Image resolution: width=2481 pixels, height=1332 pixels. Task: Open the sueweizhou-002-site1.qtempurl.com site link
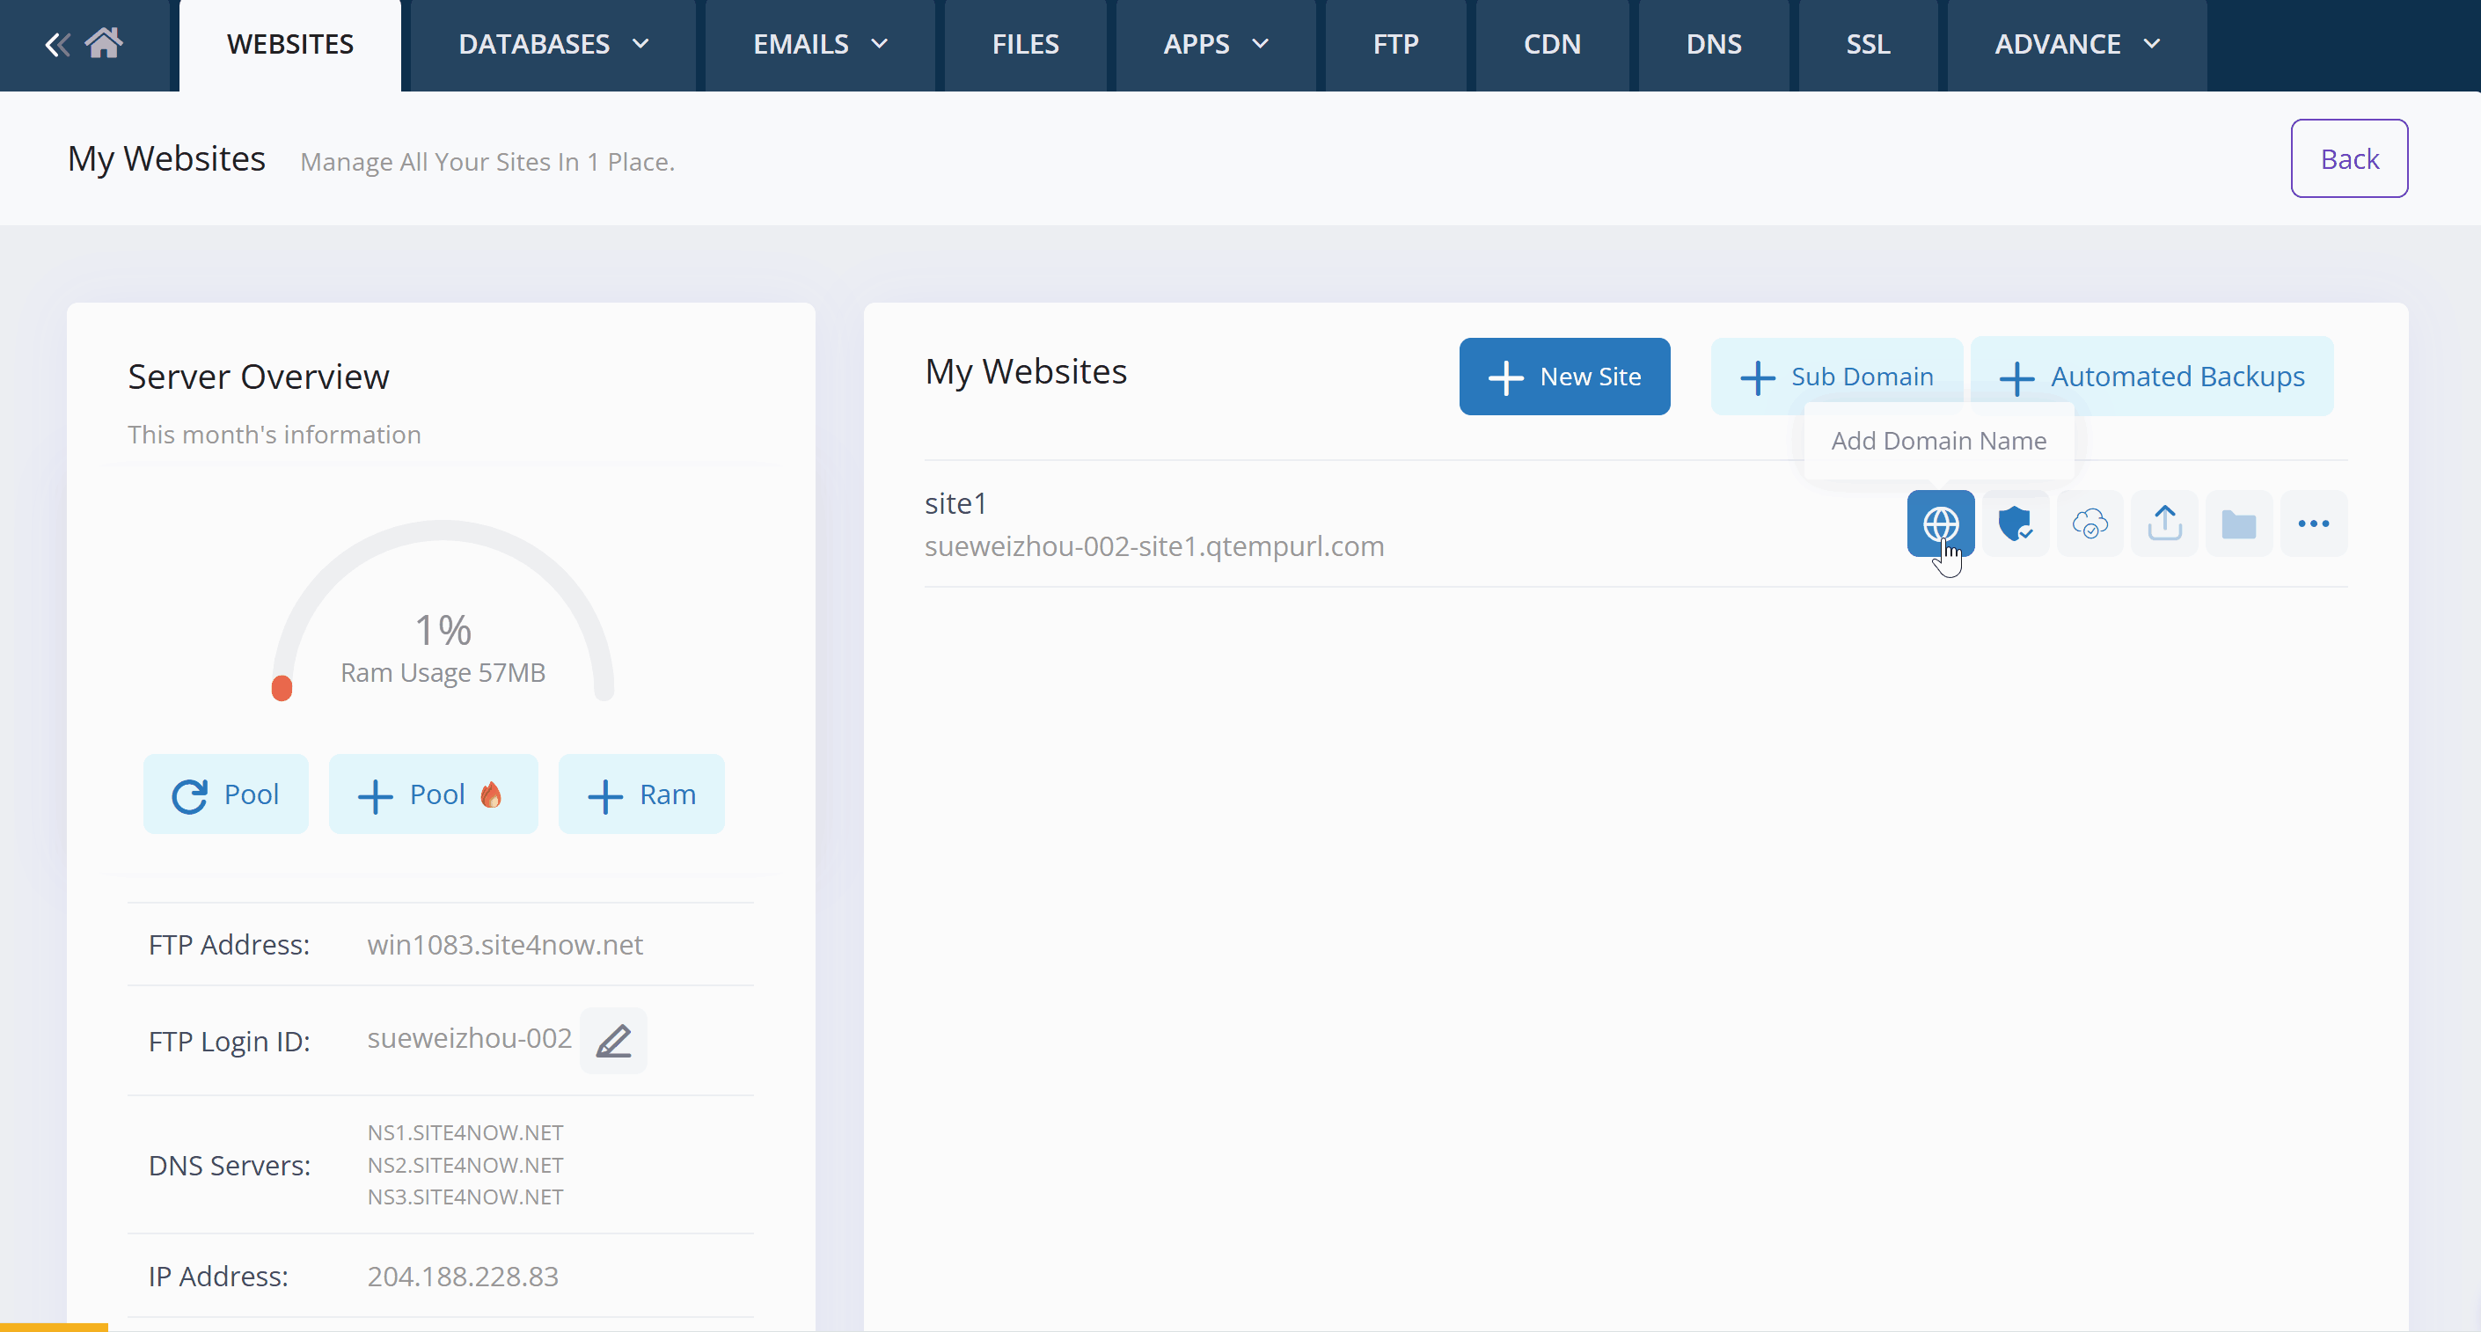1153,546
